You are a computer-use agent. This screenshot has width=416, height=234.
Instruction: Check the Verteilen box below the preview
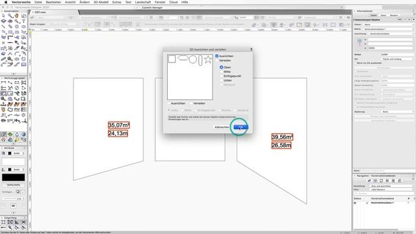[191, 103]
